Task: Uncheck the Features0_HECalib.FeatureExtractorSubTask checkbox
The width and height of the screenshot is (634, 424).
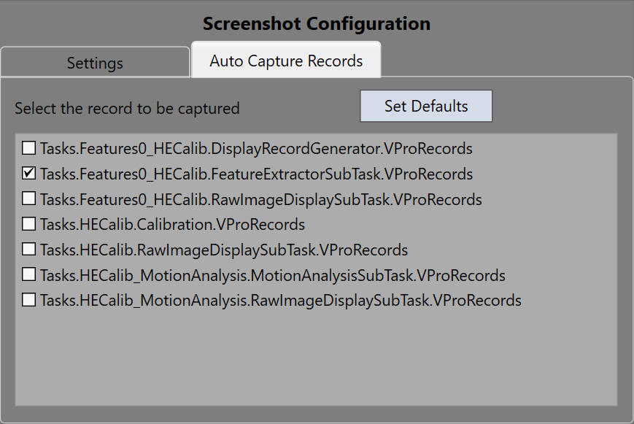Action: pos(28,174)
